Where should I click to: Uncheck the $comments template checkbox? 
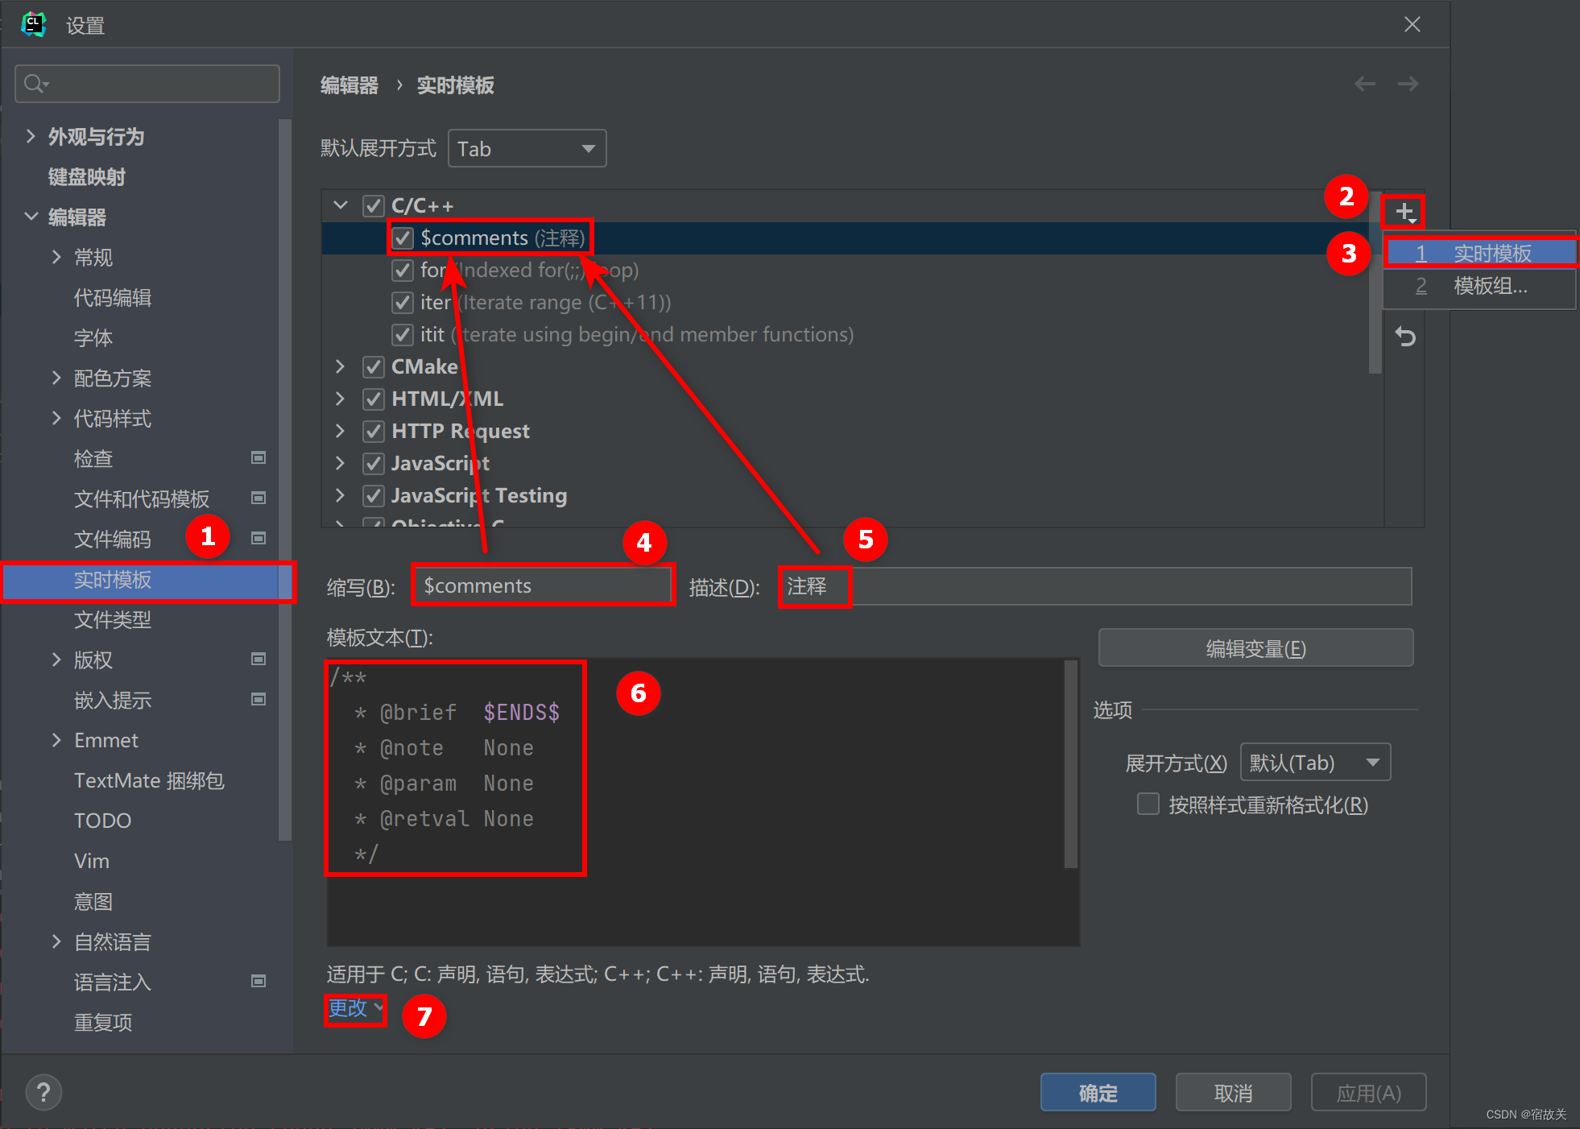(403, 238)
